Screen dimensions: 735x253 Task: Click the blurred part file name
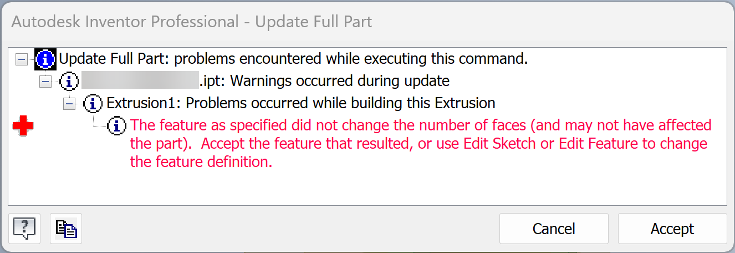pos(140,81)
